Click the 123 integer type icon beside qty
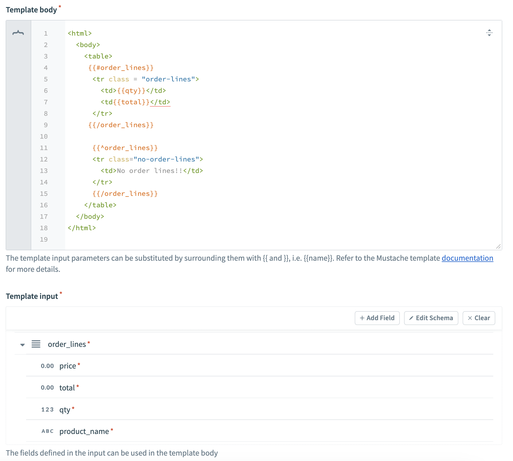The height and width of the screenshot is (461, 513). click(x=47, y=409)
